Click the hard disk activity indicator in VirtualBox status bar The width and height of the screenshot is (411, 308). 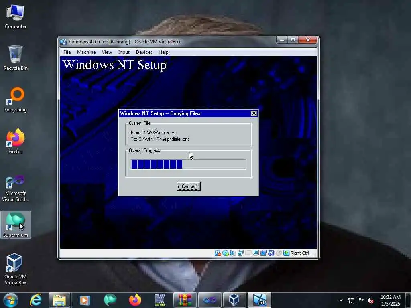[218, 253]
